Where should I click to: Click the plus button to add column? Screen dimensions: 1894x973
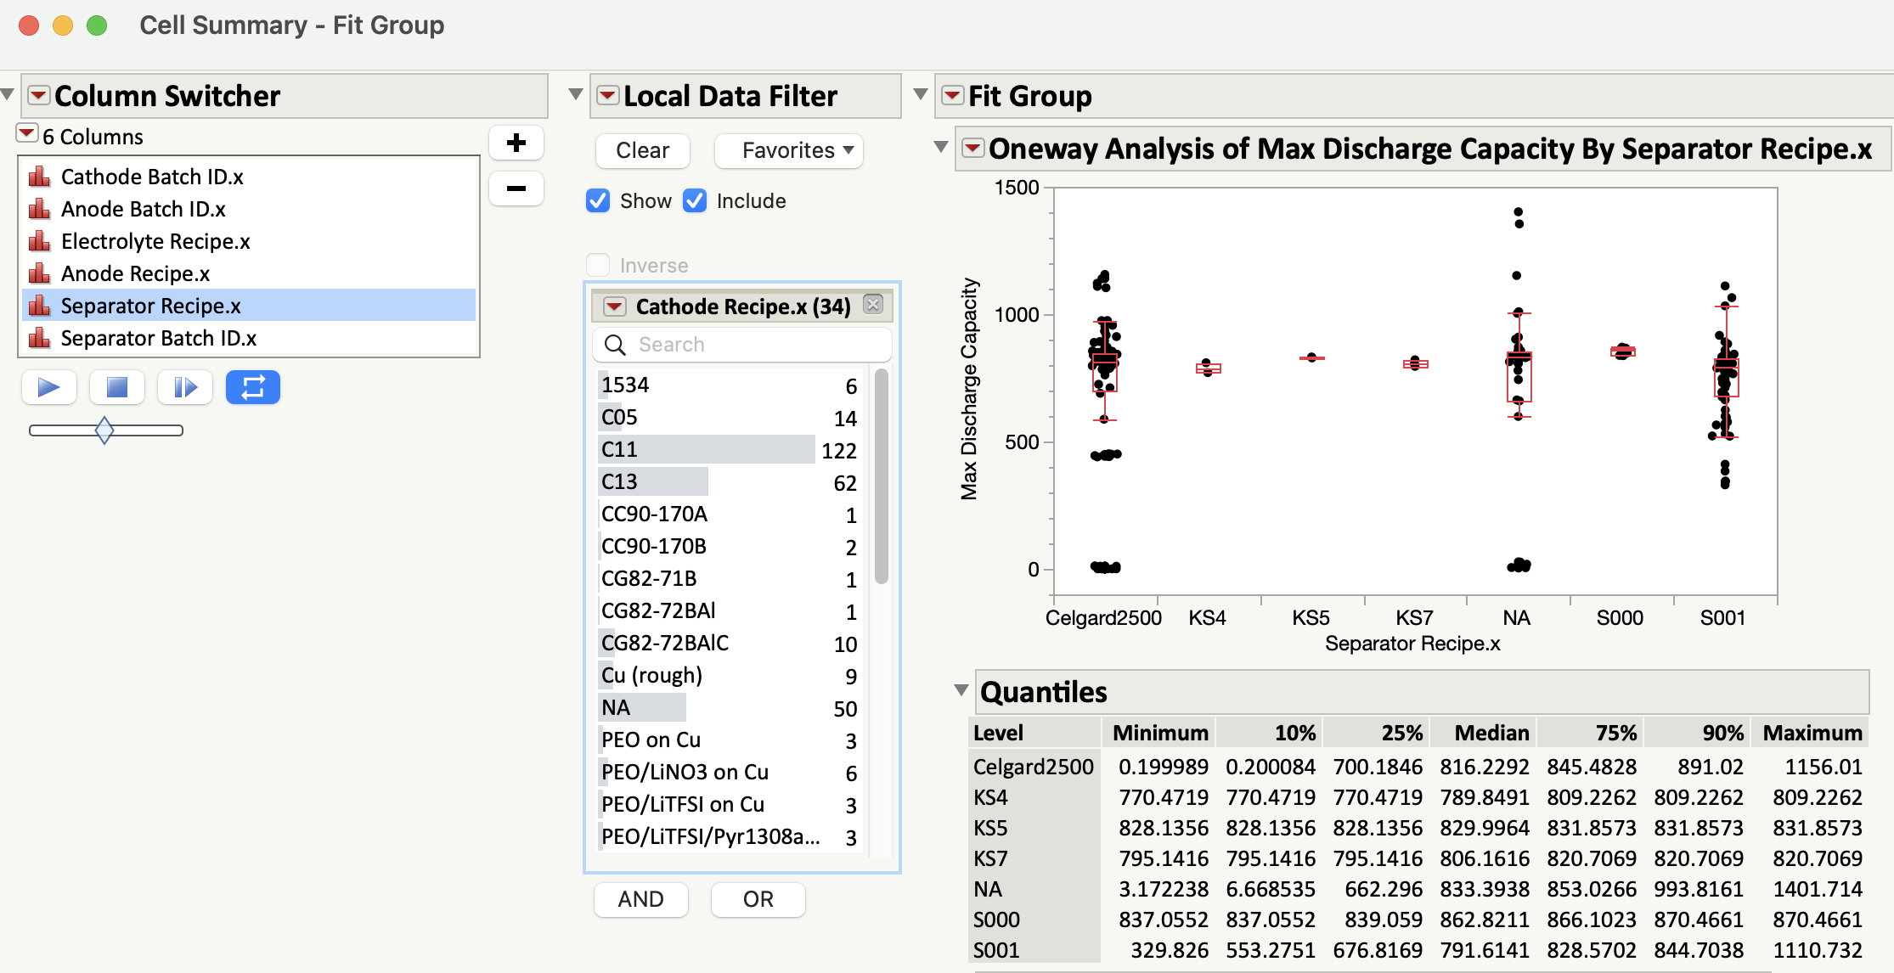(x=516, y=143)
